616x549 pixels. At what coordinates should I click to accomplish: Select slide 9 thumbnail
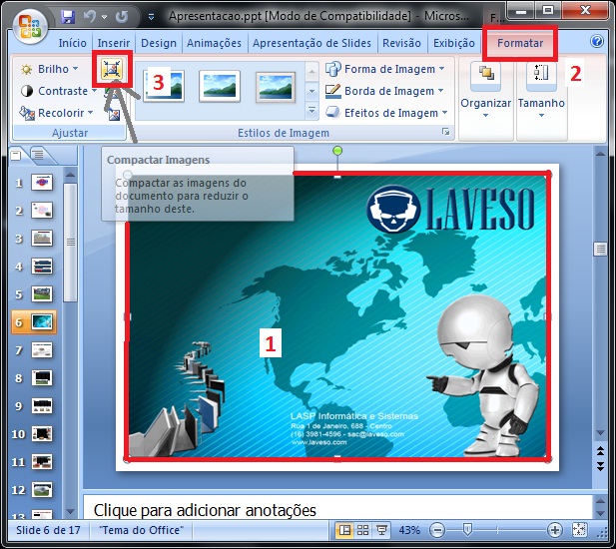[x=42, y=405]
